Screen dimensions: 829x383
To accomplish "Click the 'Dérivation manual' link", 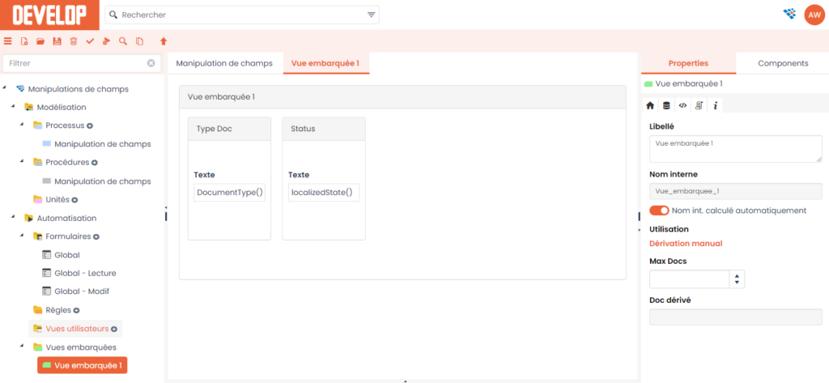I will (x=686, y=243).
